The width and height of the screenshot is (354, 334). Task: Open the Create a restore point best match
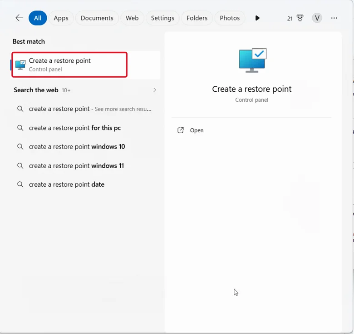pyautogui.click(x=86, y=65)
